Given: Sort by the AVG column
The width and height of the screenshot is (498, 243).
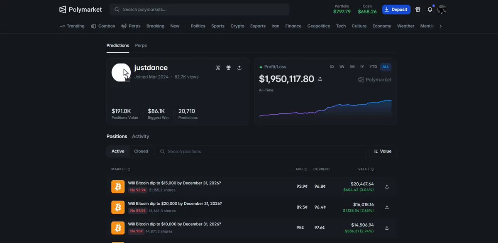Looking at the screenshot, I should point(301,169).
